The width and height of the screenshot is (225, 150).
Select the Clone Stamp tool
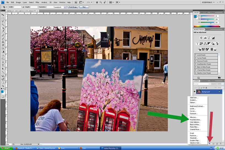pos(3,42)
